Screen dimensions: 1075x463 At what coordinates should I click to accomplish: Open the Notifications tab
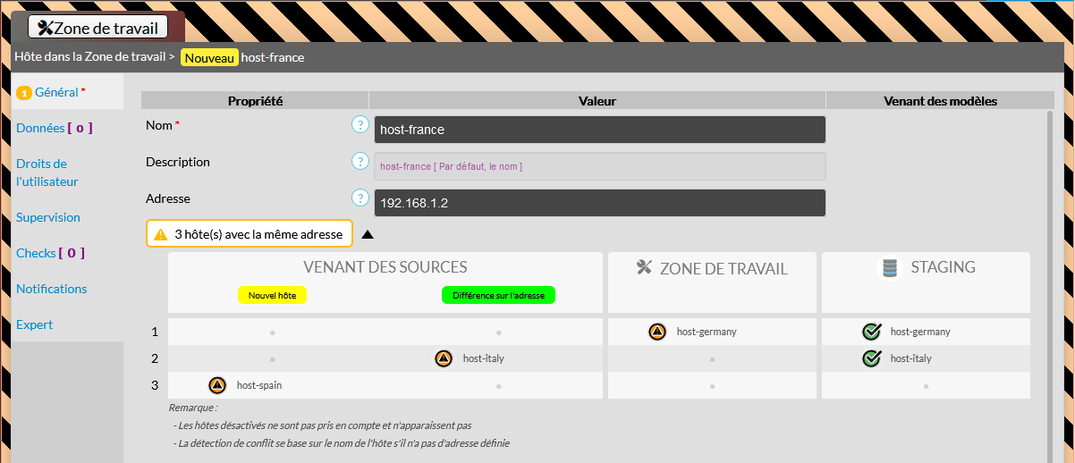coord(52,289)
